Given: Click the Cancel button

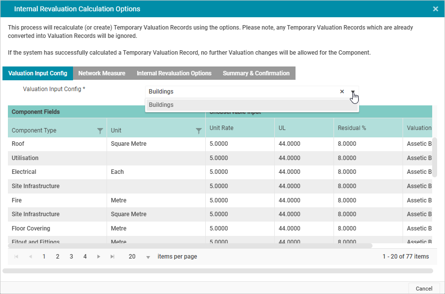Looking at the screenshot, I should (x=424, y=288).
